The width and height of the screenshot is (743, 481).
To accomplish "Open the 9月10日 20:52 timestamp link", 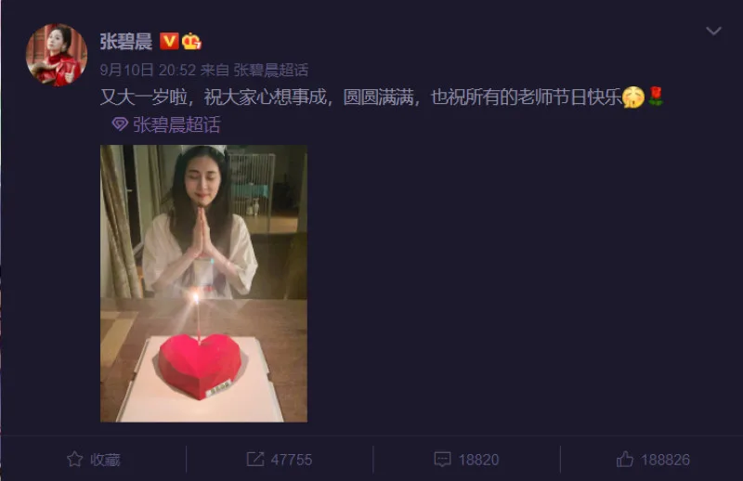I will [148, 71].
